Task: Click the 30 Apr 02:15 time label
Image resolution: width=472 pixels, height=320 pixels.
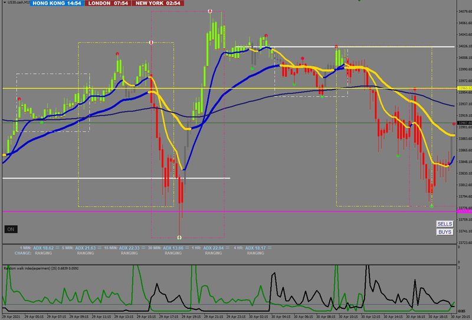Action: pyautogui.click(x=258, y=317)
